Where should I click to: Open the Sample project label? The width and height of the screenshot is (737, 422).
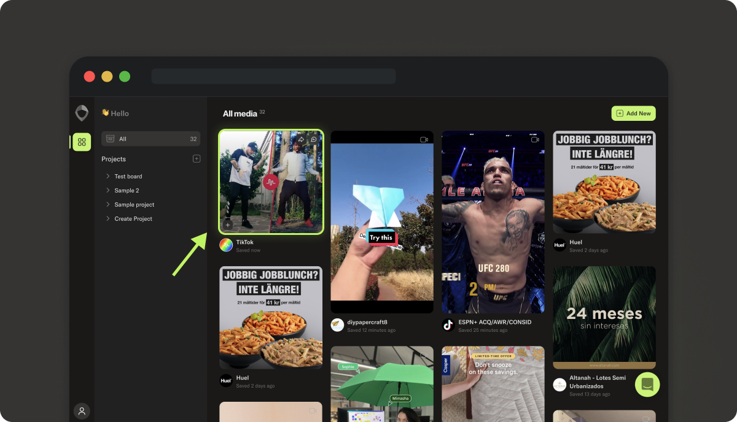[x=135, y=205]
